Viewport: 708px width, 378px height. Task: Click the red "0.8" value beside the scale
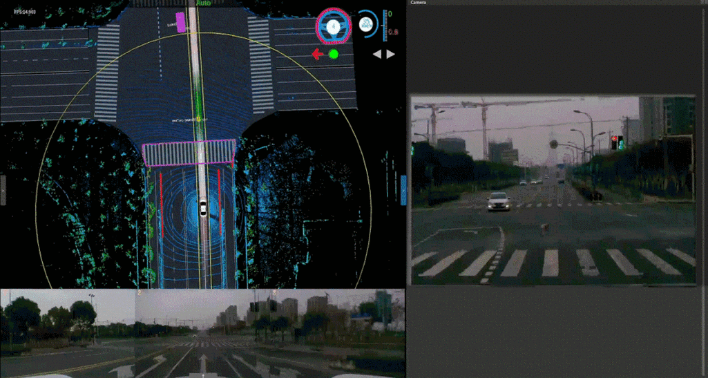(393, 32)
